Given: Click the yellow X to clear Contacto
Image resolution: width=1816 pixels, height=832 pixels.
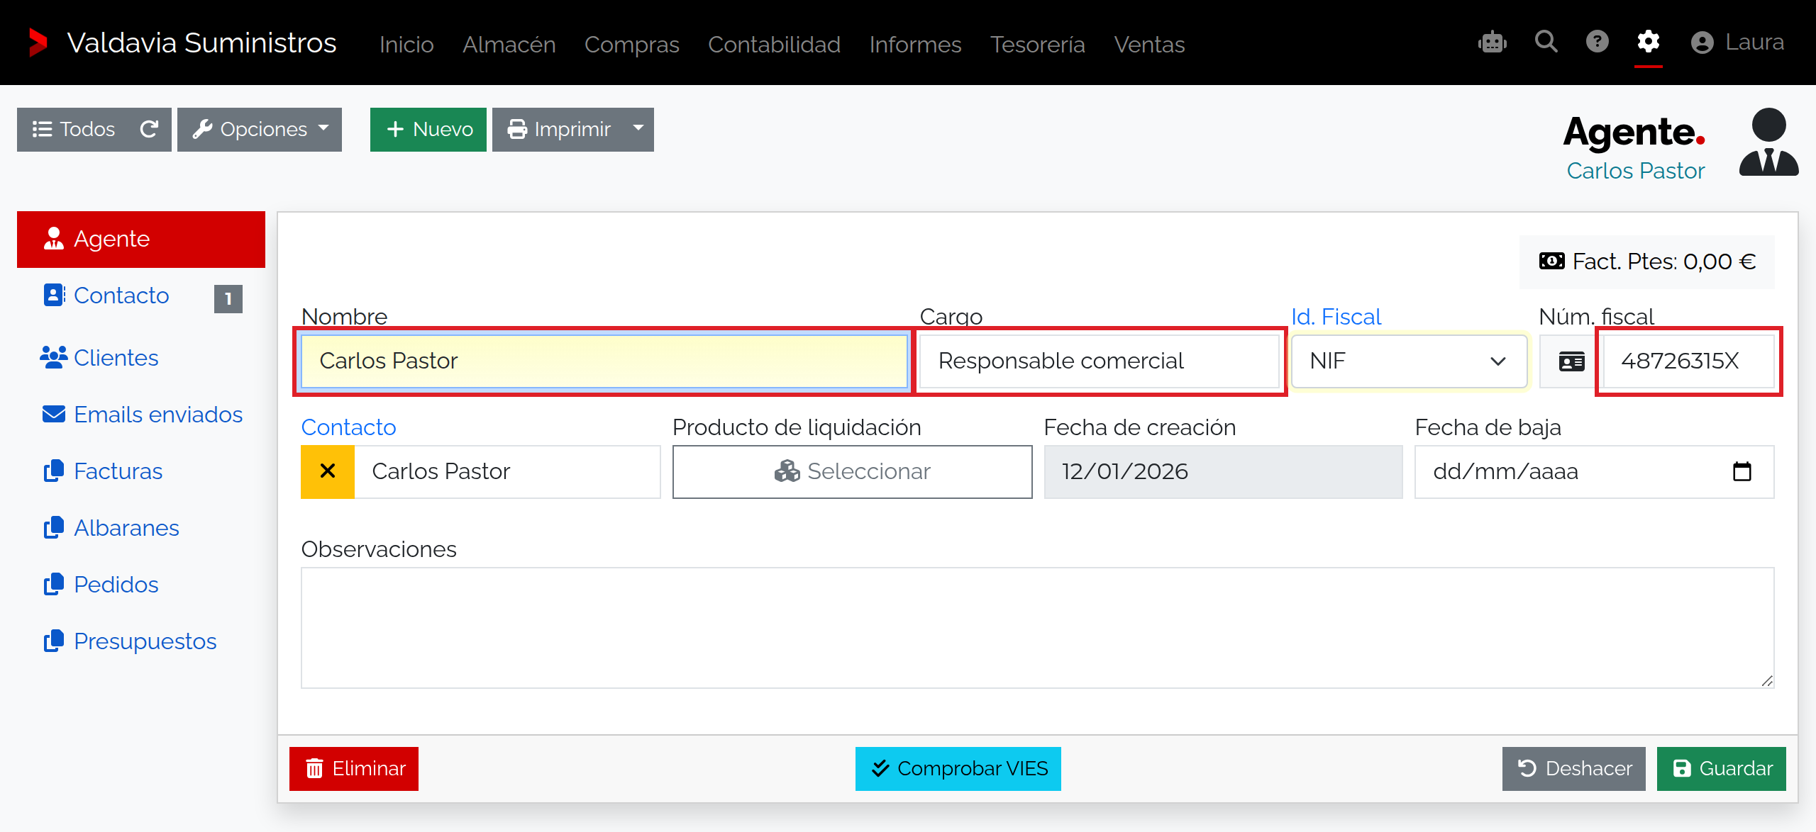Looking at the screenshot, I should coord(328,471).
